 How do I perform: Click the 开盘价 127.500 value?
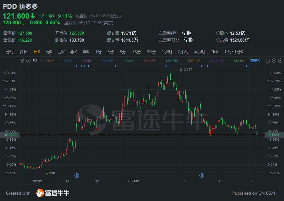click(77, 33)
